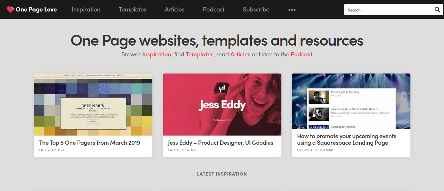Follow the red Podcast link in subtitle
The image size is (444, 191).
pos(301,54)
